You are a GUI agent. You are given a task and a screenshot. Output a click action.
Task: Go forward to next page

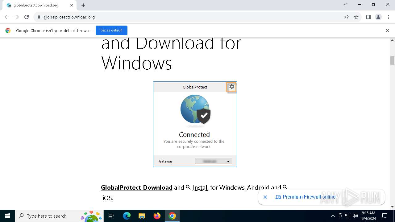[x=17, y=17]
